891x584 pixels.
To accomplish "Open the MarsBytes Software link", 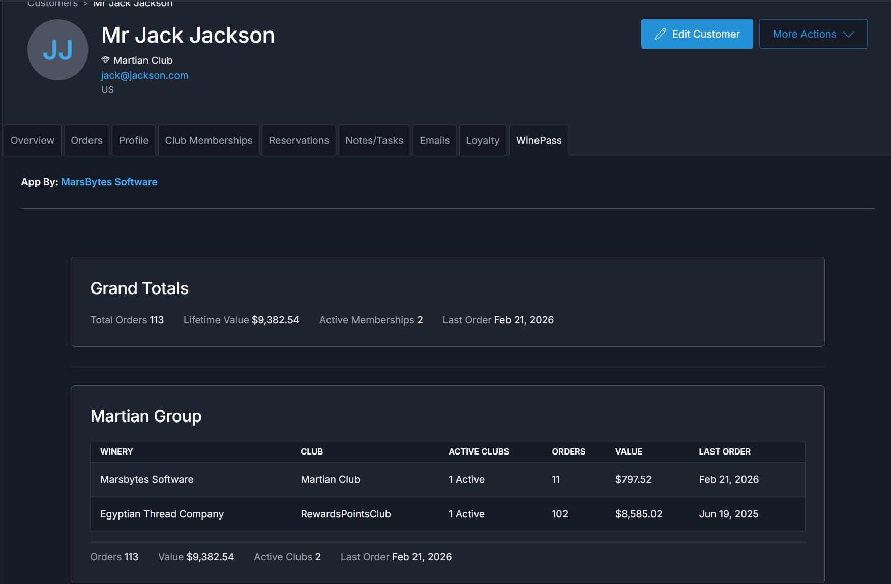I will tap(109, 182).
